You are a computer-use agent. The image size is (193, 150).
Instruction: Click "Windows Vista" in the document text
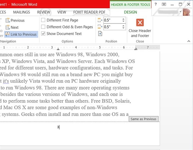pyautogui.click(x=28, y=61)
